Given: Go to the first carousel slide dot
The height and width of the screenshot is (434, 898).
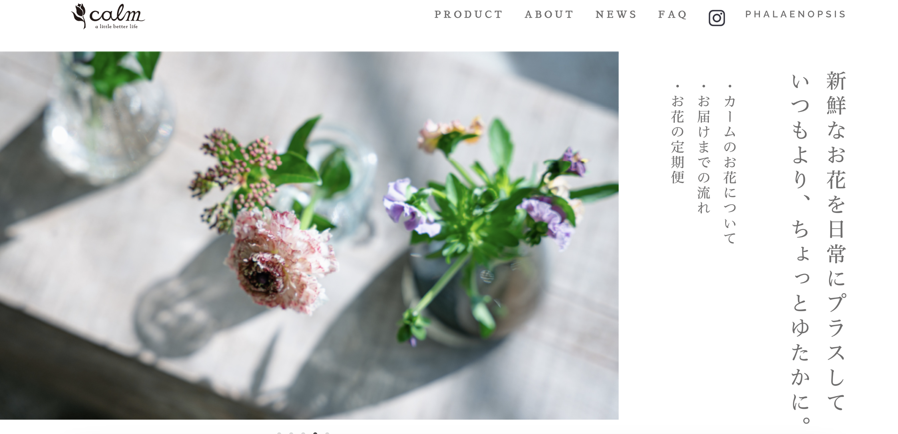Looking at the screenshot, I should [279, 433].
